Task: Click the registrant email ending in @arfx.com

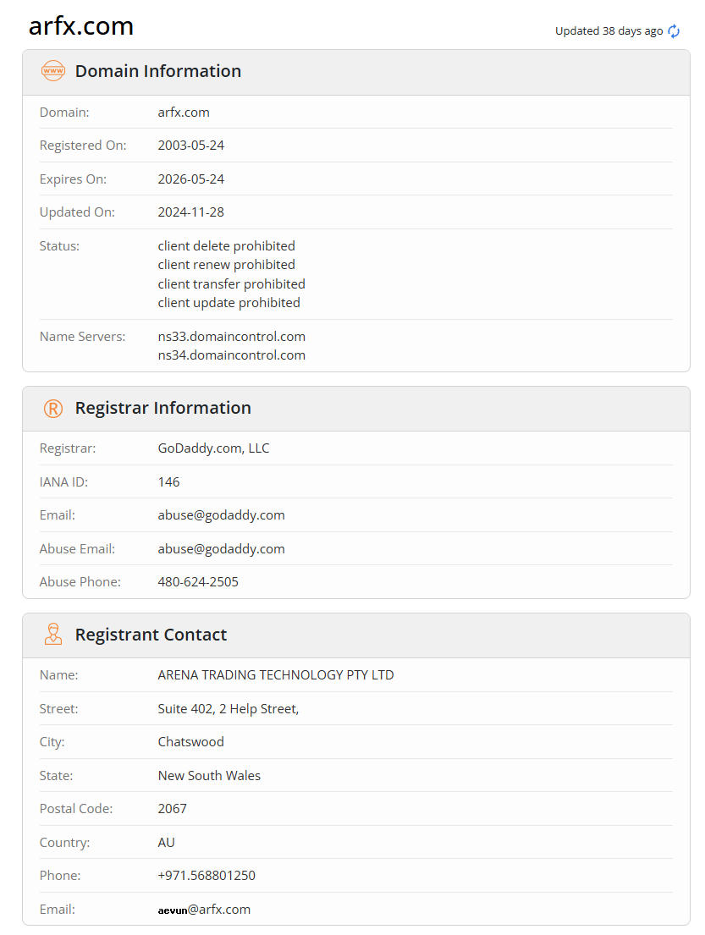Action: point(204,910)
